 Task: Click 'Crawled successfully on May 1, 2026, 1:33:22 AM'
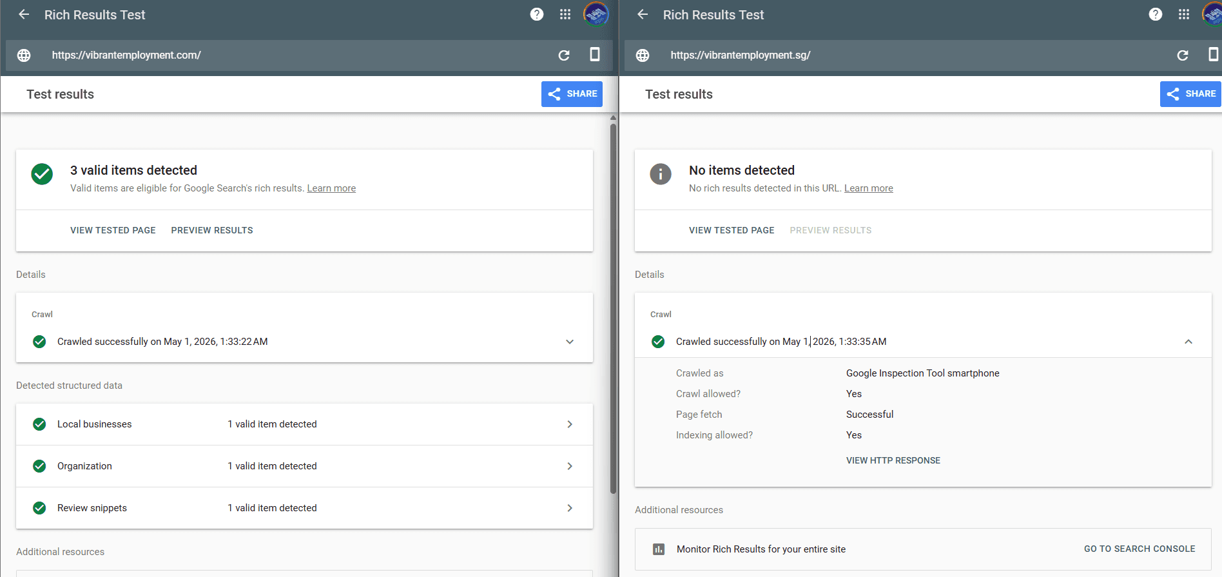point(162,342)
